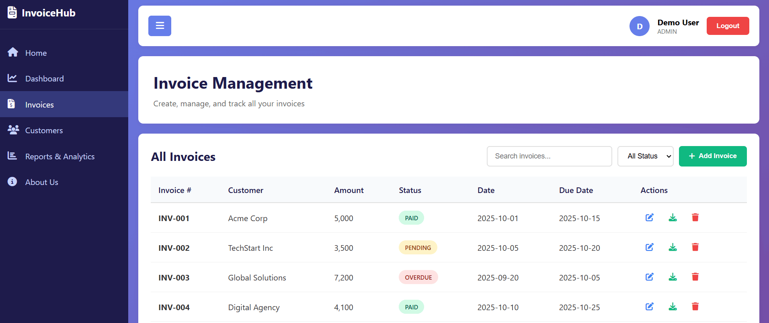Click the amount 5,000
The image size is (769, 323).
[x=344, y=218]
